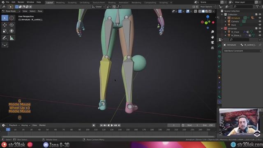Select the Measure tool
This screenshot has width=263, height=148.
[x=12, y=38]
